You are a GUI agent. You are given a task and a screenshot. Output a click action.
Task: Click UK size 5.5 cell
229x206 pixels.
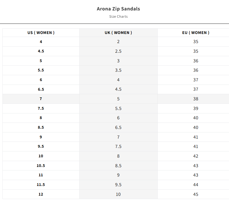[x=118, y=109]
